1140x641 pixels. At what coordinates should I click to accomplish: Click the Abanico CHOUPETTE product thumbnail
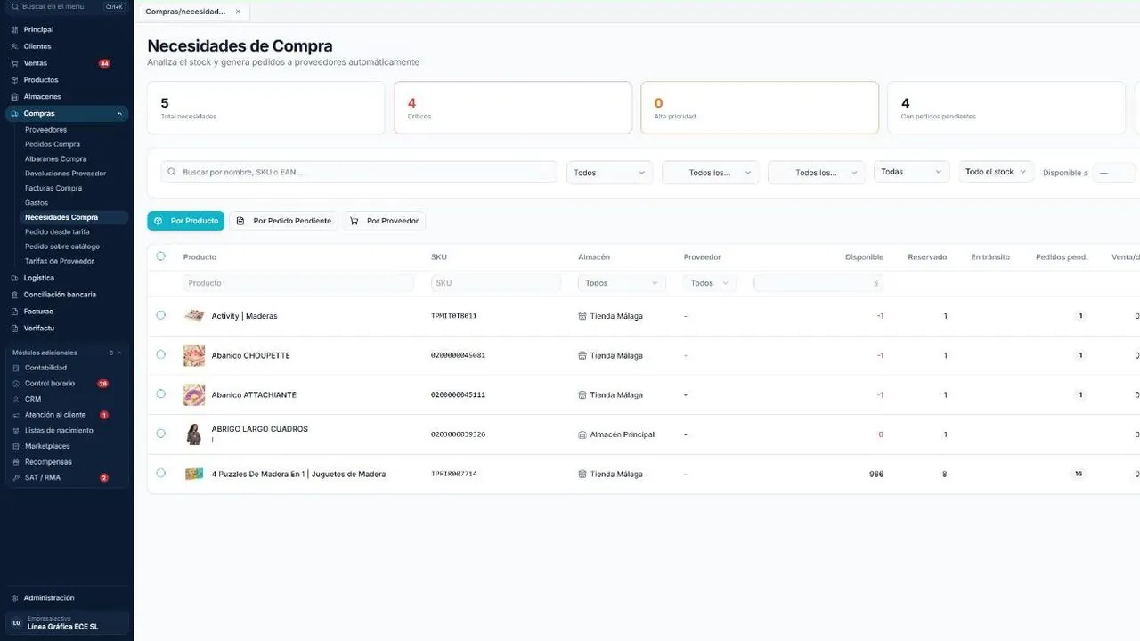click(194, 355)
